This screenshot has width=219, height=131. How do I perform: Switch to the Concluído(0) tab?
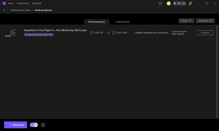(122, 22)
